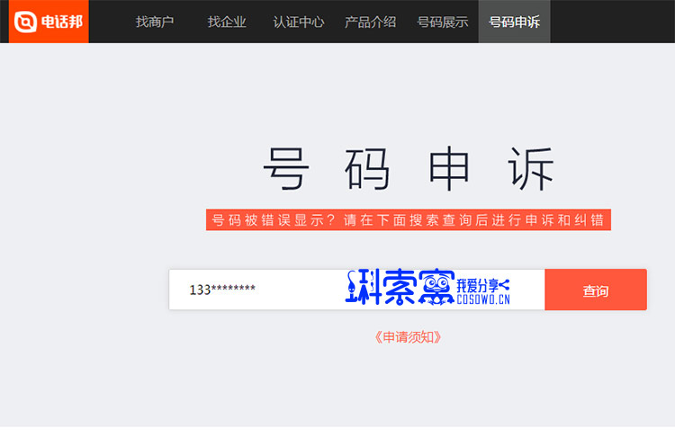Open the 找商户 menu item
Image resolution: width=675 pixels, height=446 pixels.
(x=155, y=22)
